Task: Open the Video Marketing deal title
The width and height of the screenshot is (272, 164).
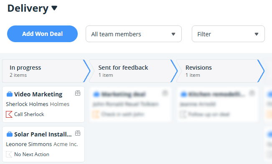Action: [38, 94]
